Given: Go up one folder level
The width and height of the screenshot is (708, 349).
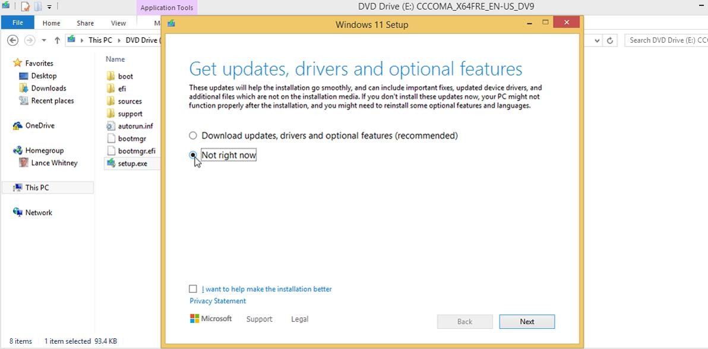Looking at the screenshot, I should pos(58,40).
